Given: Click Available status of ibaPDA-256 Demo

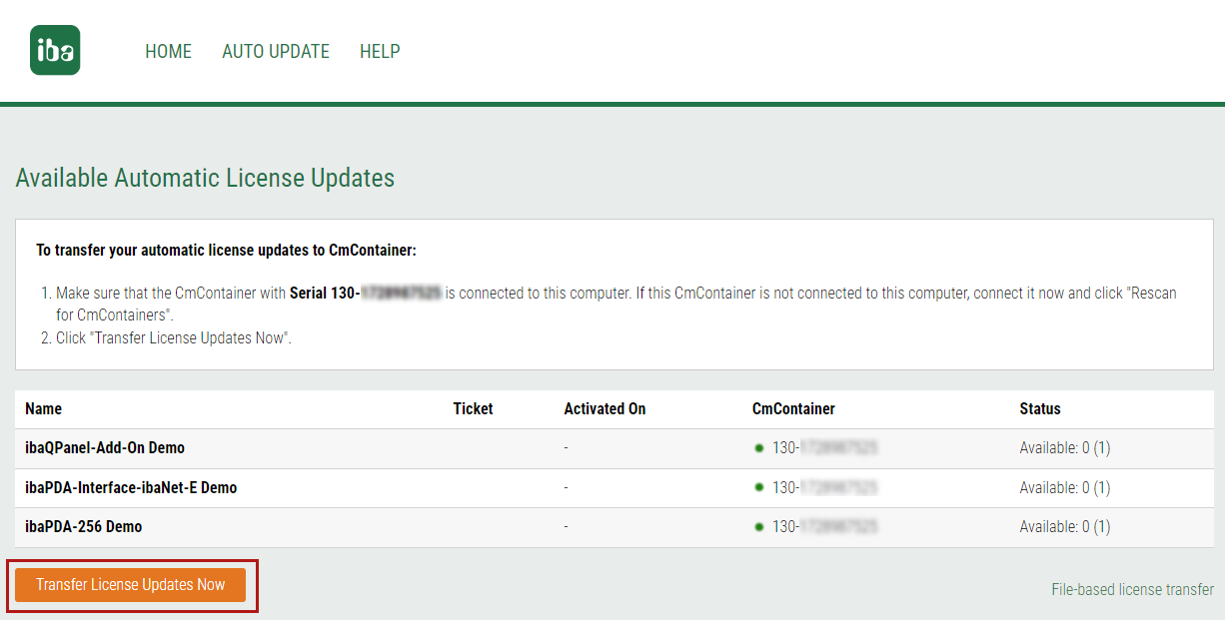Looking at the screenshot, I should (1064, 527).
